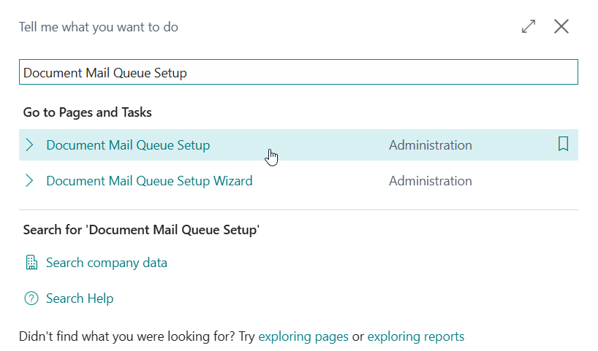
Task: Open Document Mail Queue Setup Wizard
Action: (x=149, y=181)
